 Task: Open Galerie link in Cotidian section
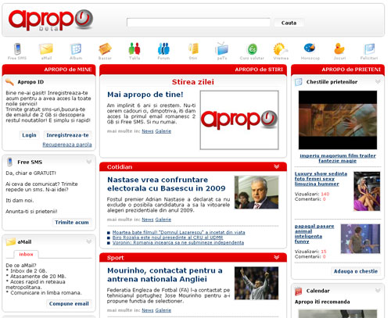pos(163,220)
